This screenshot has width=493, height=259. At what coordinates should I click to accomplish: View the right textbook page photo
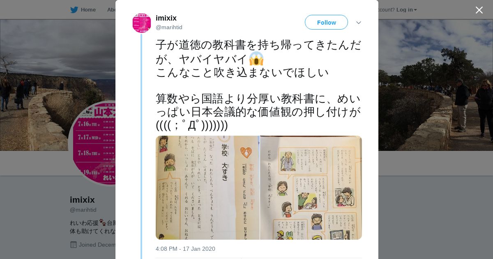311,187
